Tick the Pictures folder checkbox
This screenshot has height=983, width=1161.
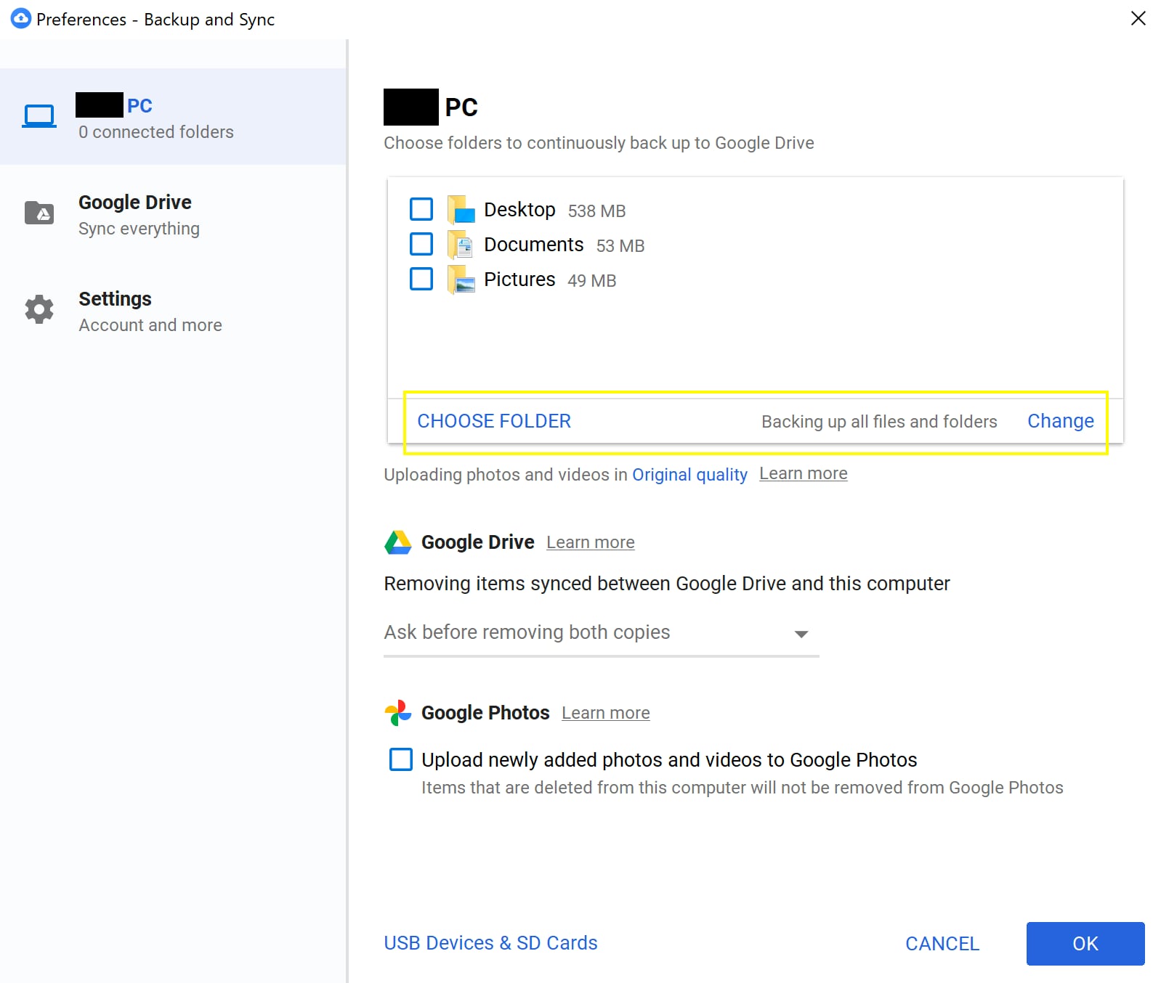pyautogui.click(x=421, y=279)
